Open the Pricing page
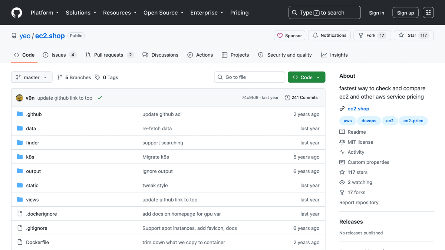 (240, 13)
